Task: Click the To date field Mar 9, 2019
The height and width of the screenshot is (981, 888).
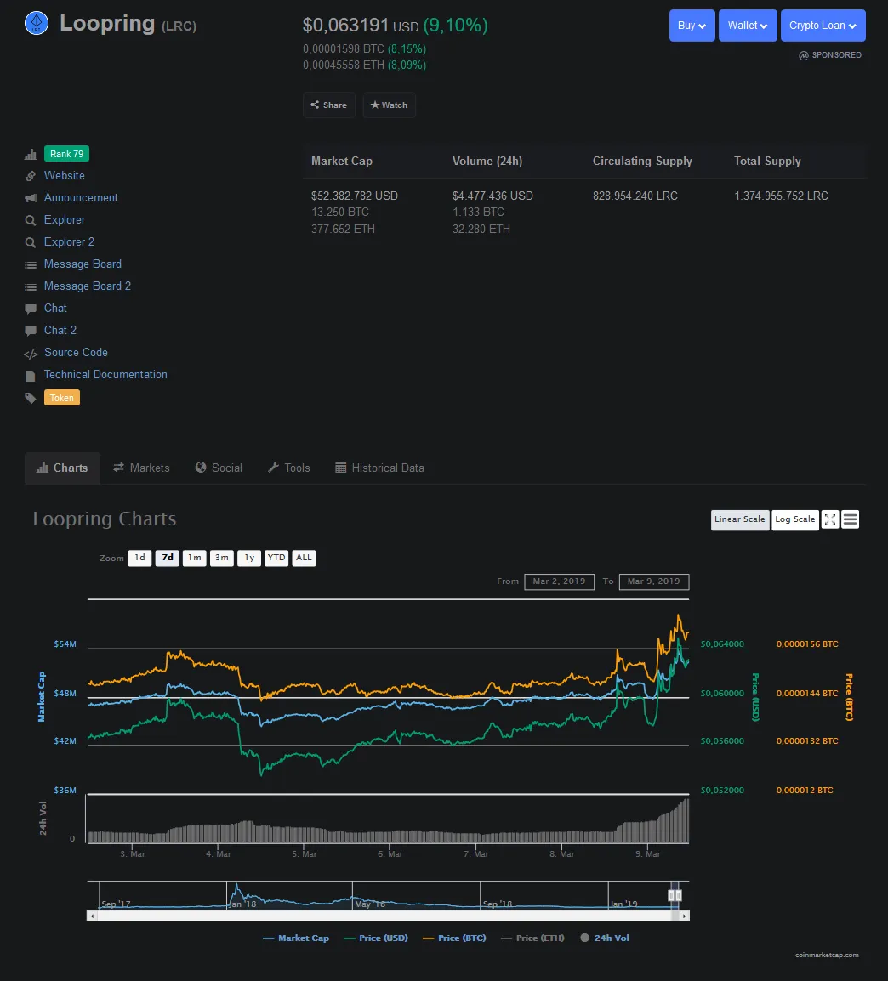Action: (x=654, y=581)
